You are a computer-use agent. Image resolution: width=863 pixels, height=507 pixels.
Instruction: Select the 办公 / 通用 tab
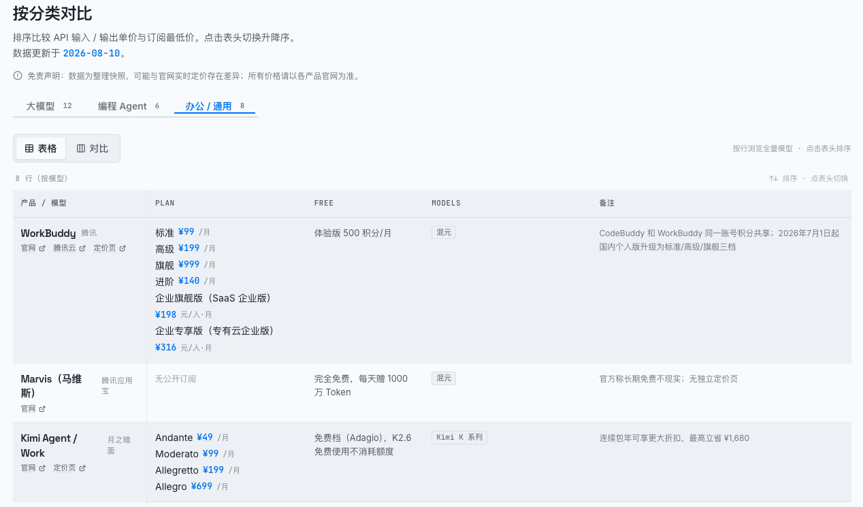[x=214, y=106]
